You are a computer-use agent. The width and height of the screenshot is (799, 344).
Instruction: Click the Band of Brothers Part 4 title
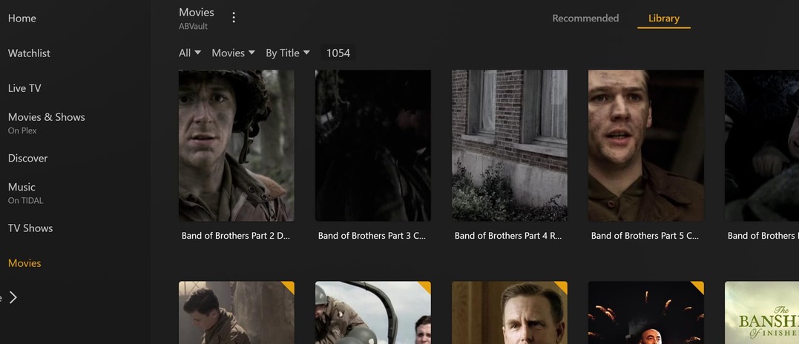508,236
